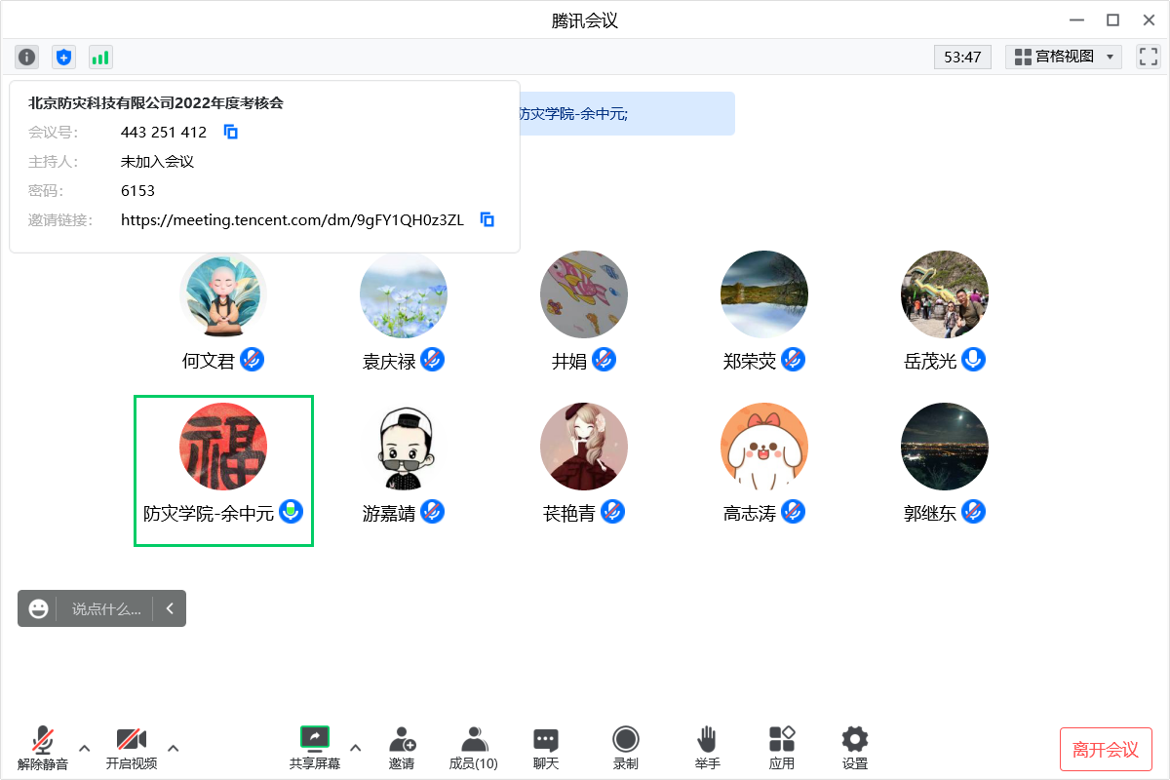Click 游嘉靖's muted microphone icon
Viewport: 1170px width, 780px height.
433,511
